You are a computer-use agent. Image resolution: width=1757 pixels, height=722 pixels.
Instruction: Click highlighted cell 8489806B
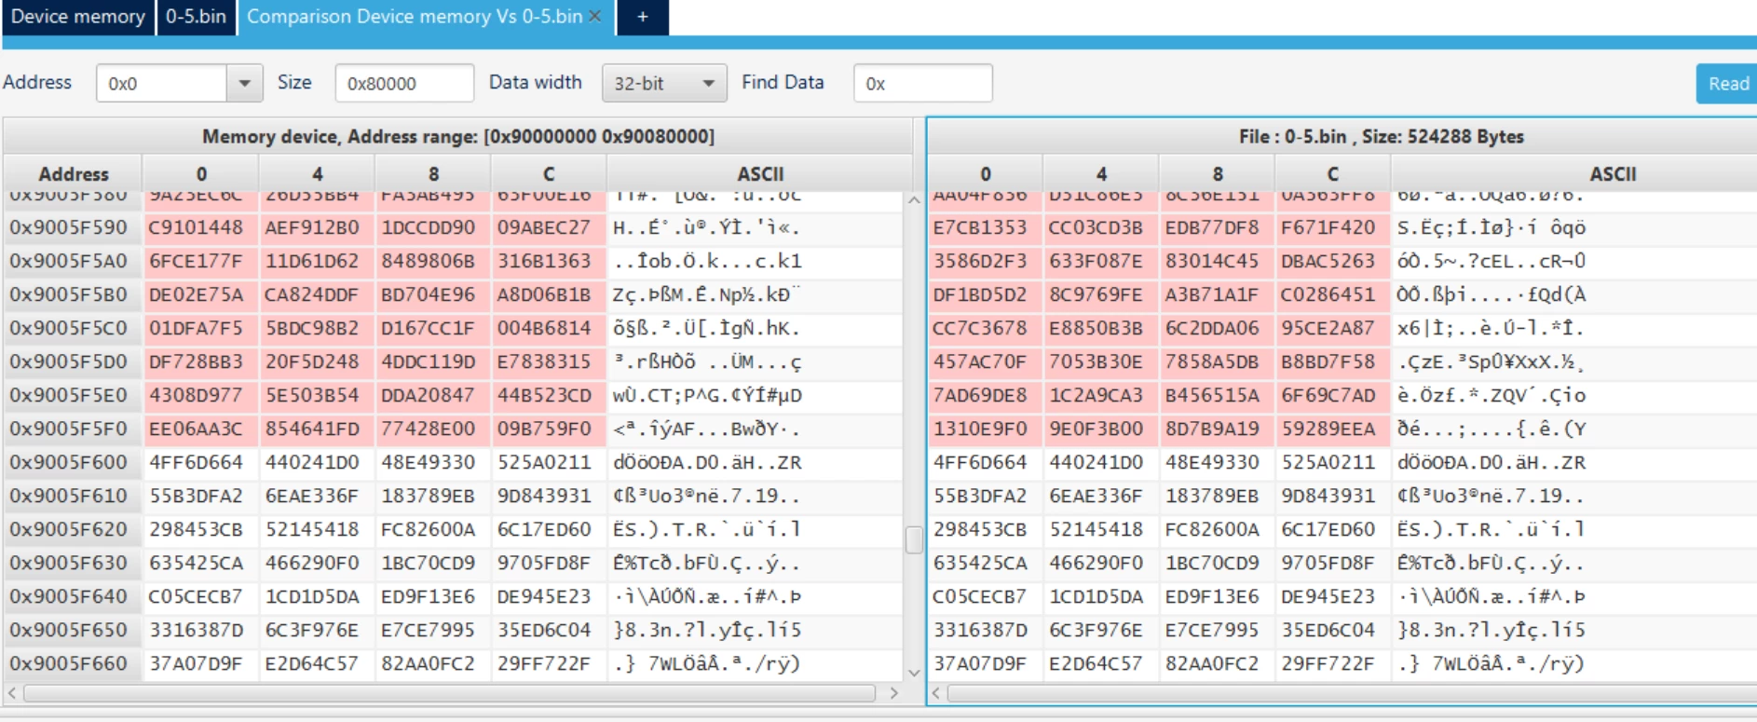433,261
